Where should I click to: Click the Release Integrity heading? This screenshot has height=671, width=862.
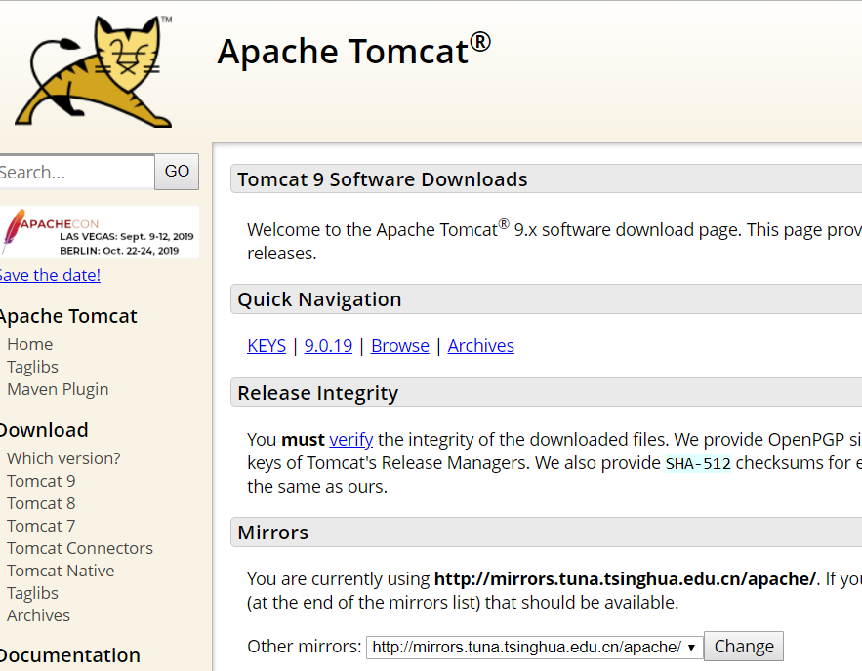click(x=317, y=393)
